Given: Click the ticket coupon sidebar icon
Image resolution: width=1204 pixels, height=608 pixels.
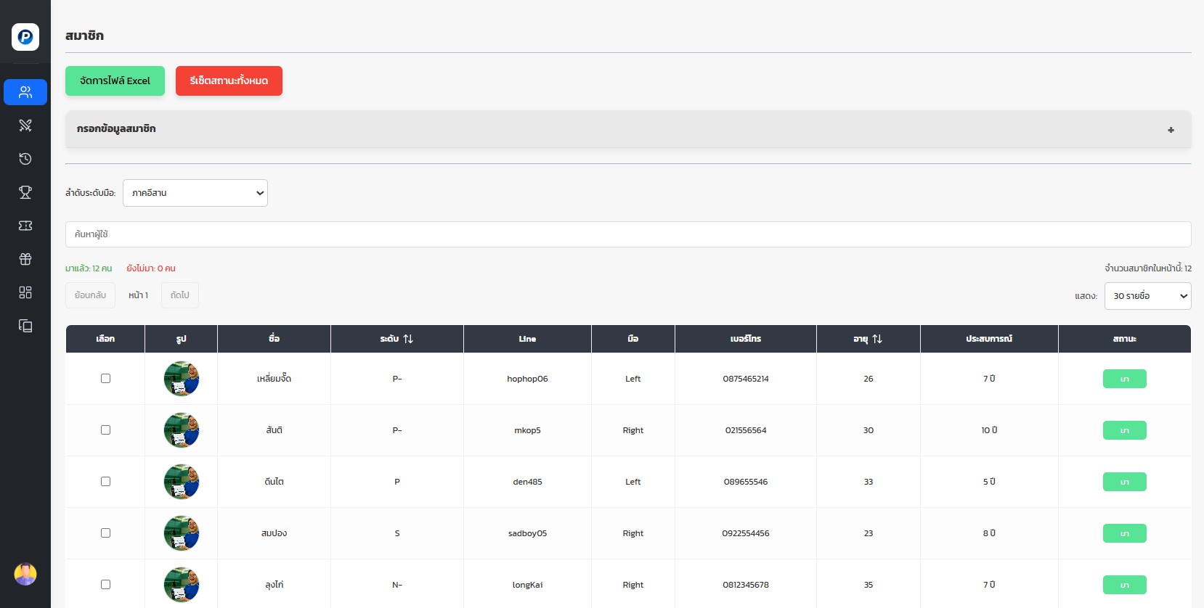Looking at the screenshot, I should [x=25, y=226].
